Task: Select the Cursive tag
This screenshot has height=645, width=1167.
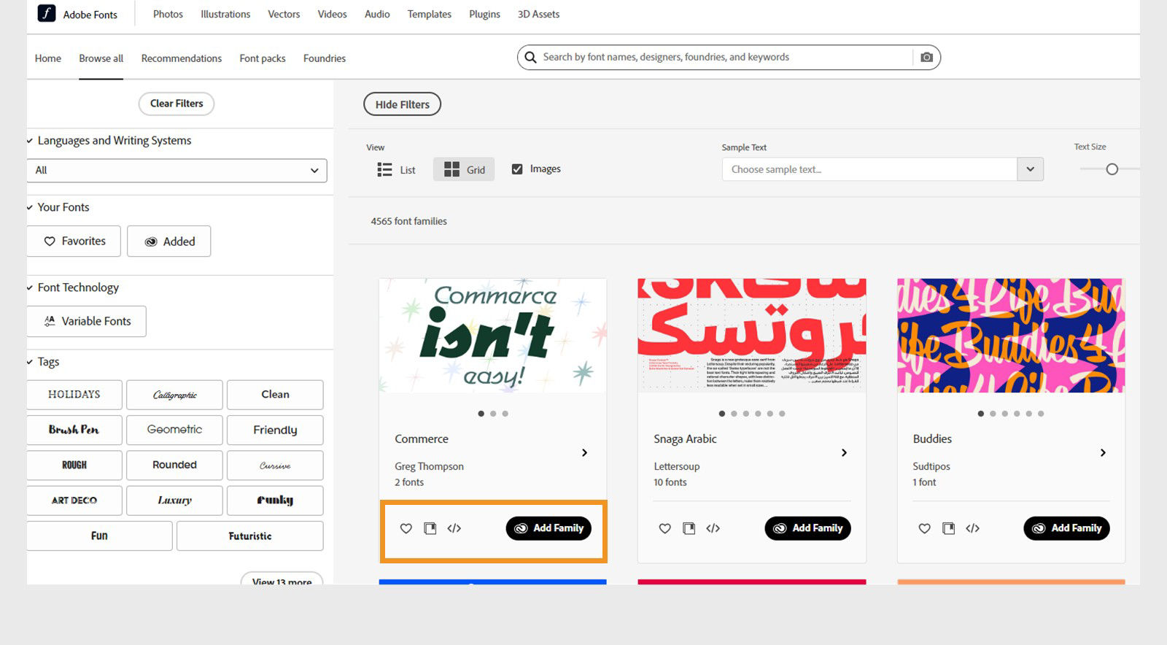Action: coord(275,465)
